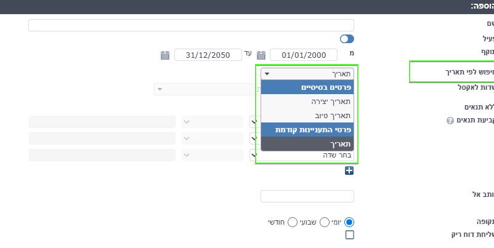Open the calendar picker for the 31/12/2050 date

click(x=165, y=55)
